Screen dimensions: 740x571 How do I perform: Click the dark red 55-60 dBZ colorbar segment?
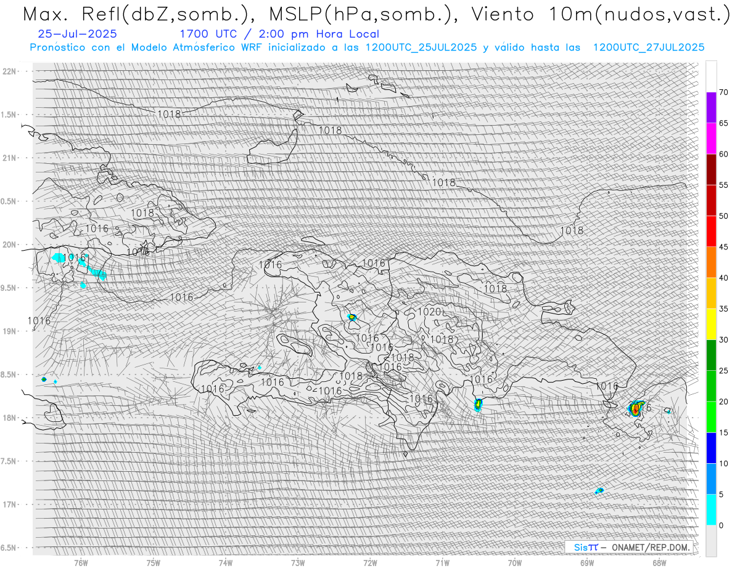(711, 169)
